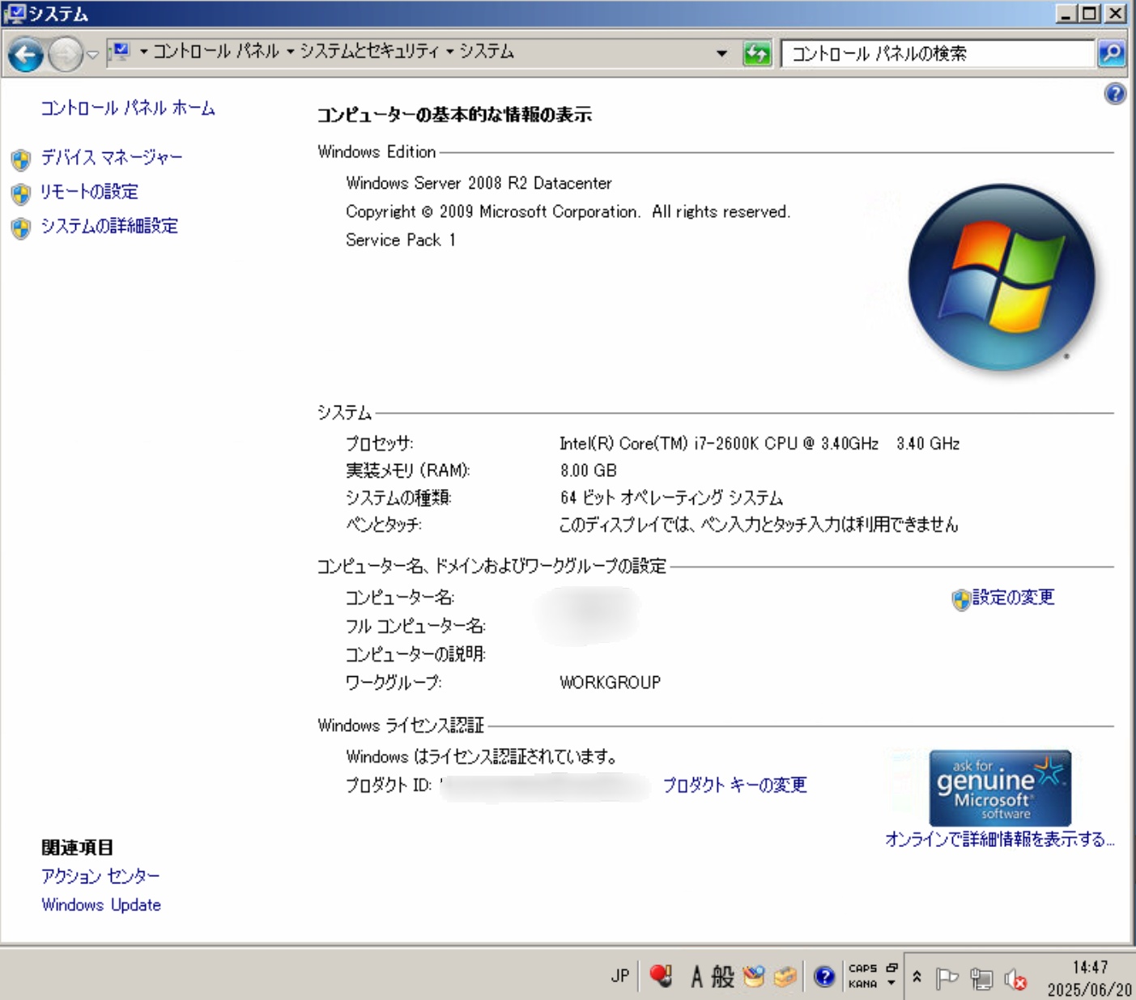Image resolution: width=1136 pixels, height=1000 pixels.
Task: Click shield icon next to 設定の変更
Action: (961, 600)
